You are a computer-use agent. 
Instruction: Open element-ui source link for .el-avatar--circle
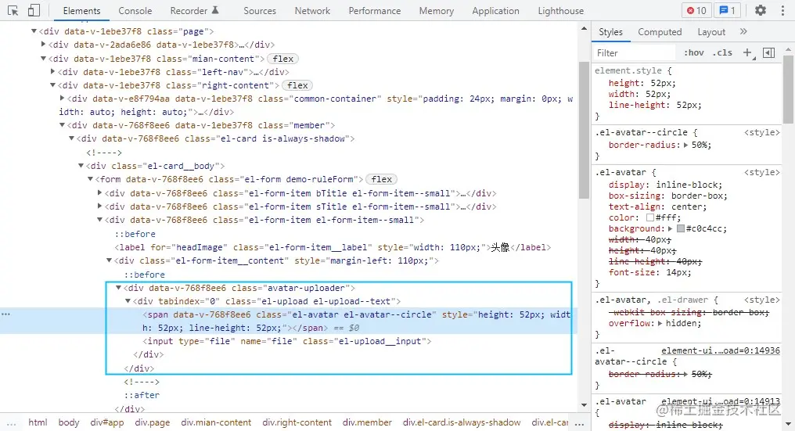point(721,350)
